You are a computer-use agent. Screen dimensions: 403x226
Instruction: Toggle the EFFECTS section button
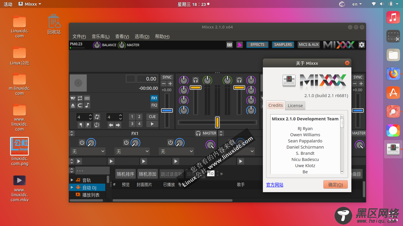(x=257, y=45)
